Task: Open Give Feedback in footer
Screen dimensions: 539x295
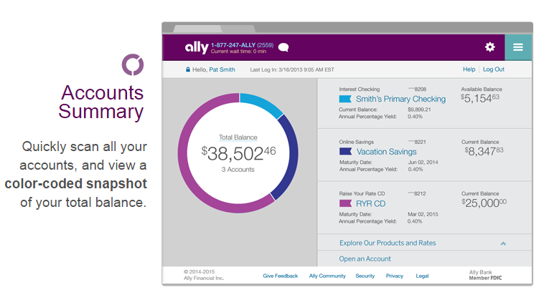Action: (280, 276)
